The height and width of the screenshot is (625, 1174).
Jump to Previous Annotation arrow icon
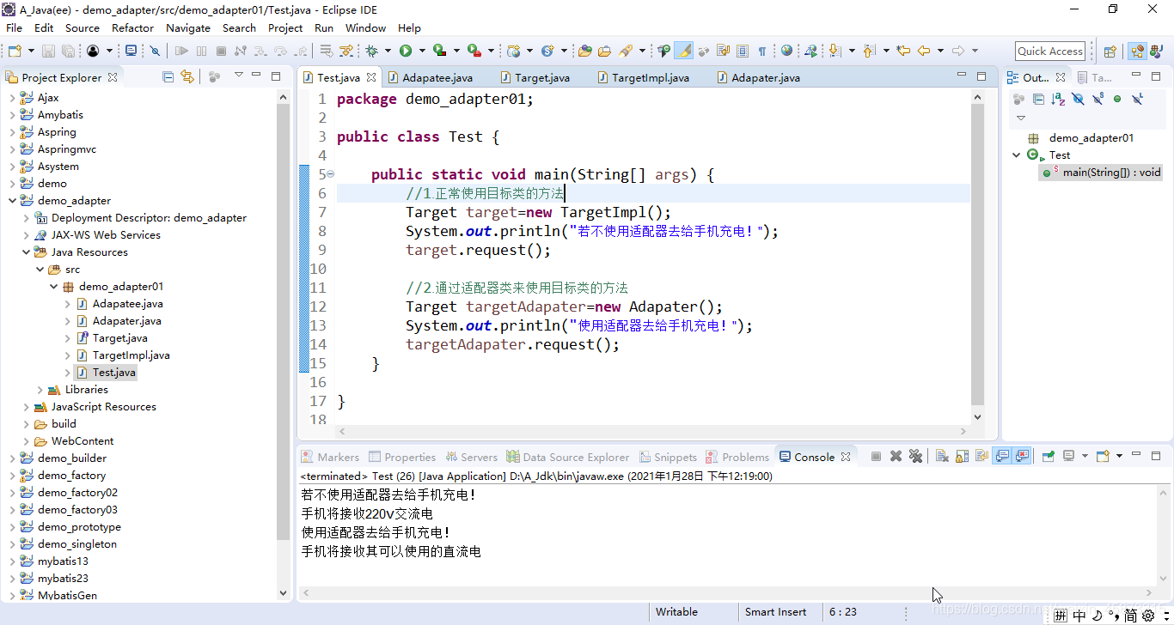click(x=869, y=51)
